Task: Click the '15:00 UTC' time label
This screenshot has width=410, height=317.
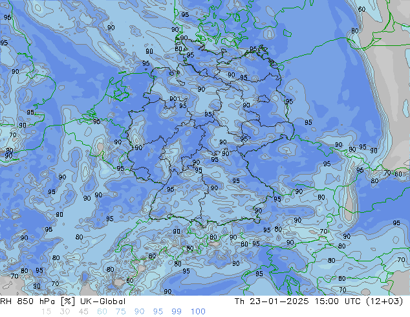Action: (338, 301)
